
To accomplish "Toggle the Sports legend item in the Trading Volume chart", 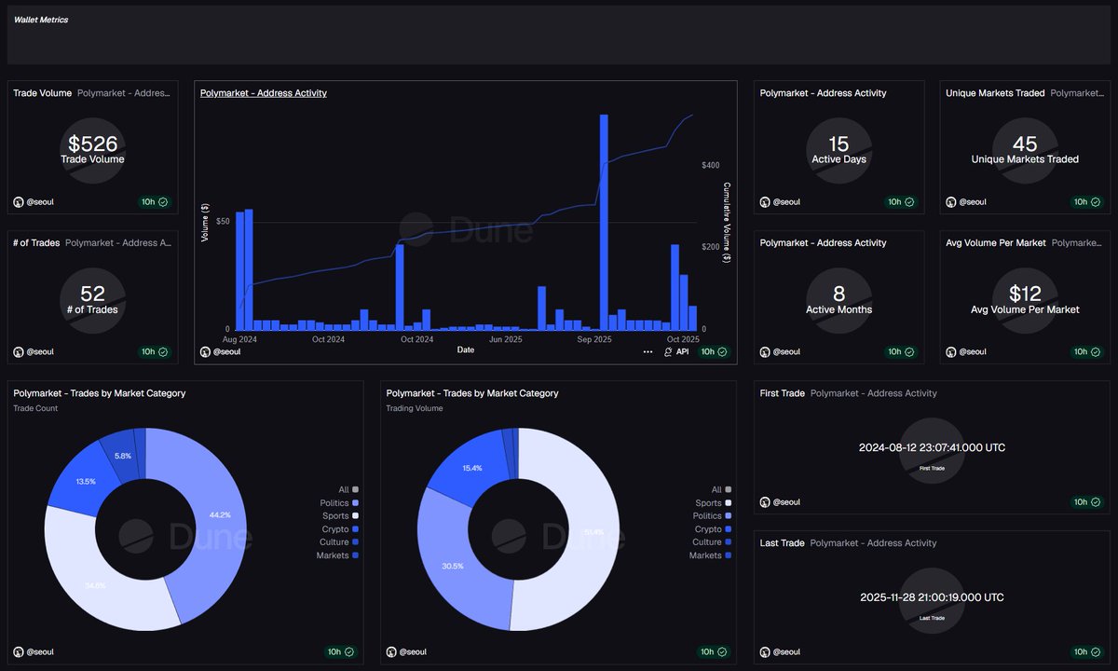I will 714,502.
